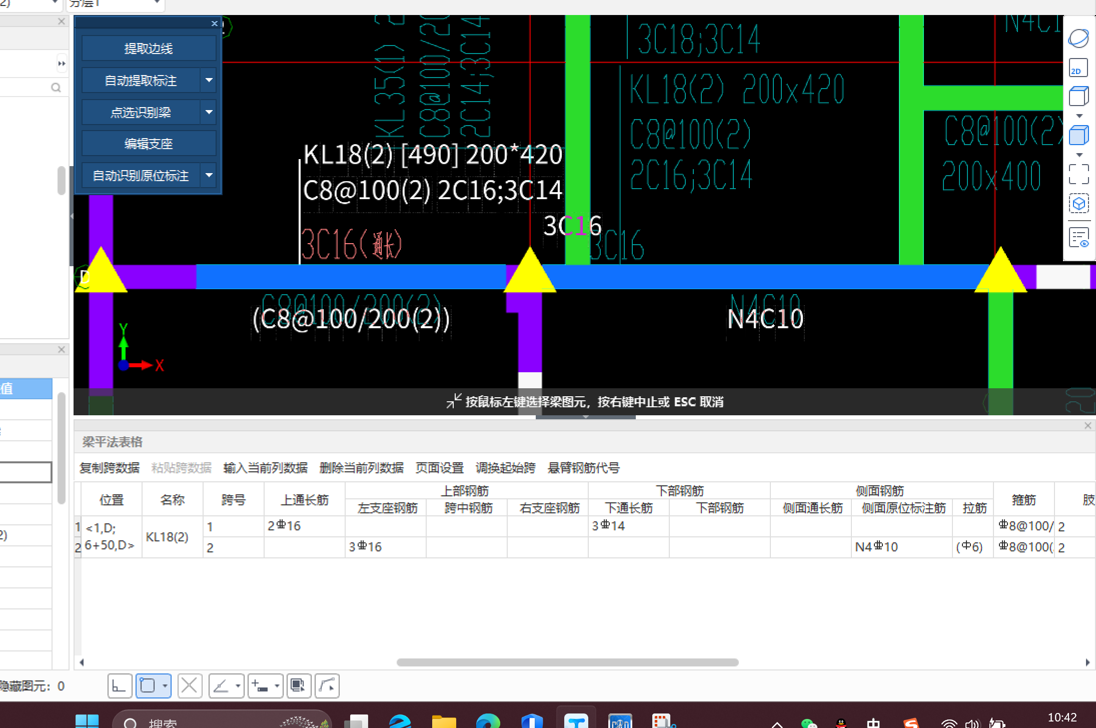Click the 跨号 cell with value 2
Screen dimensions: 1096x728
click(234, 547)
